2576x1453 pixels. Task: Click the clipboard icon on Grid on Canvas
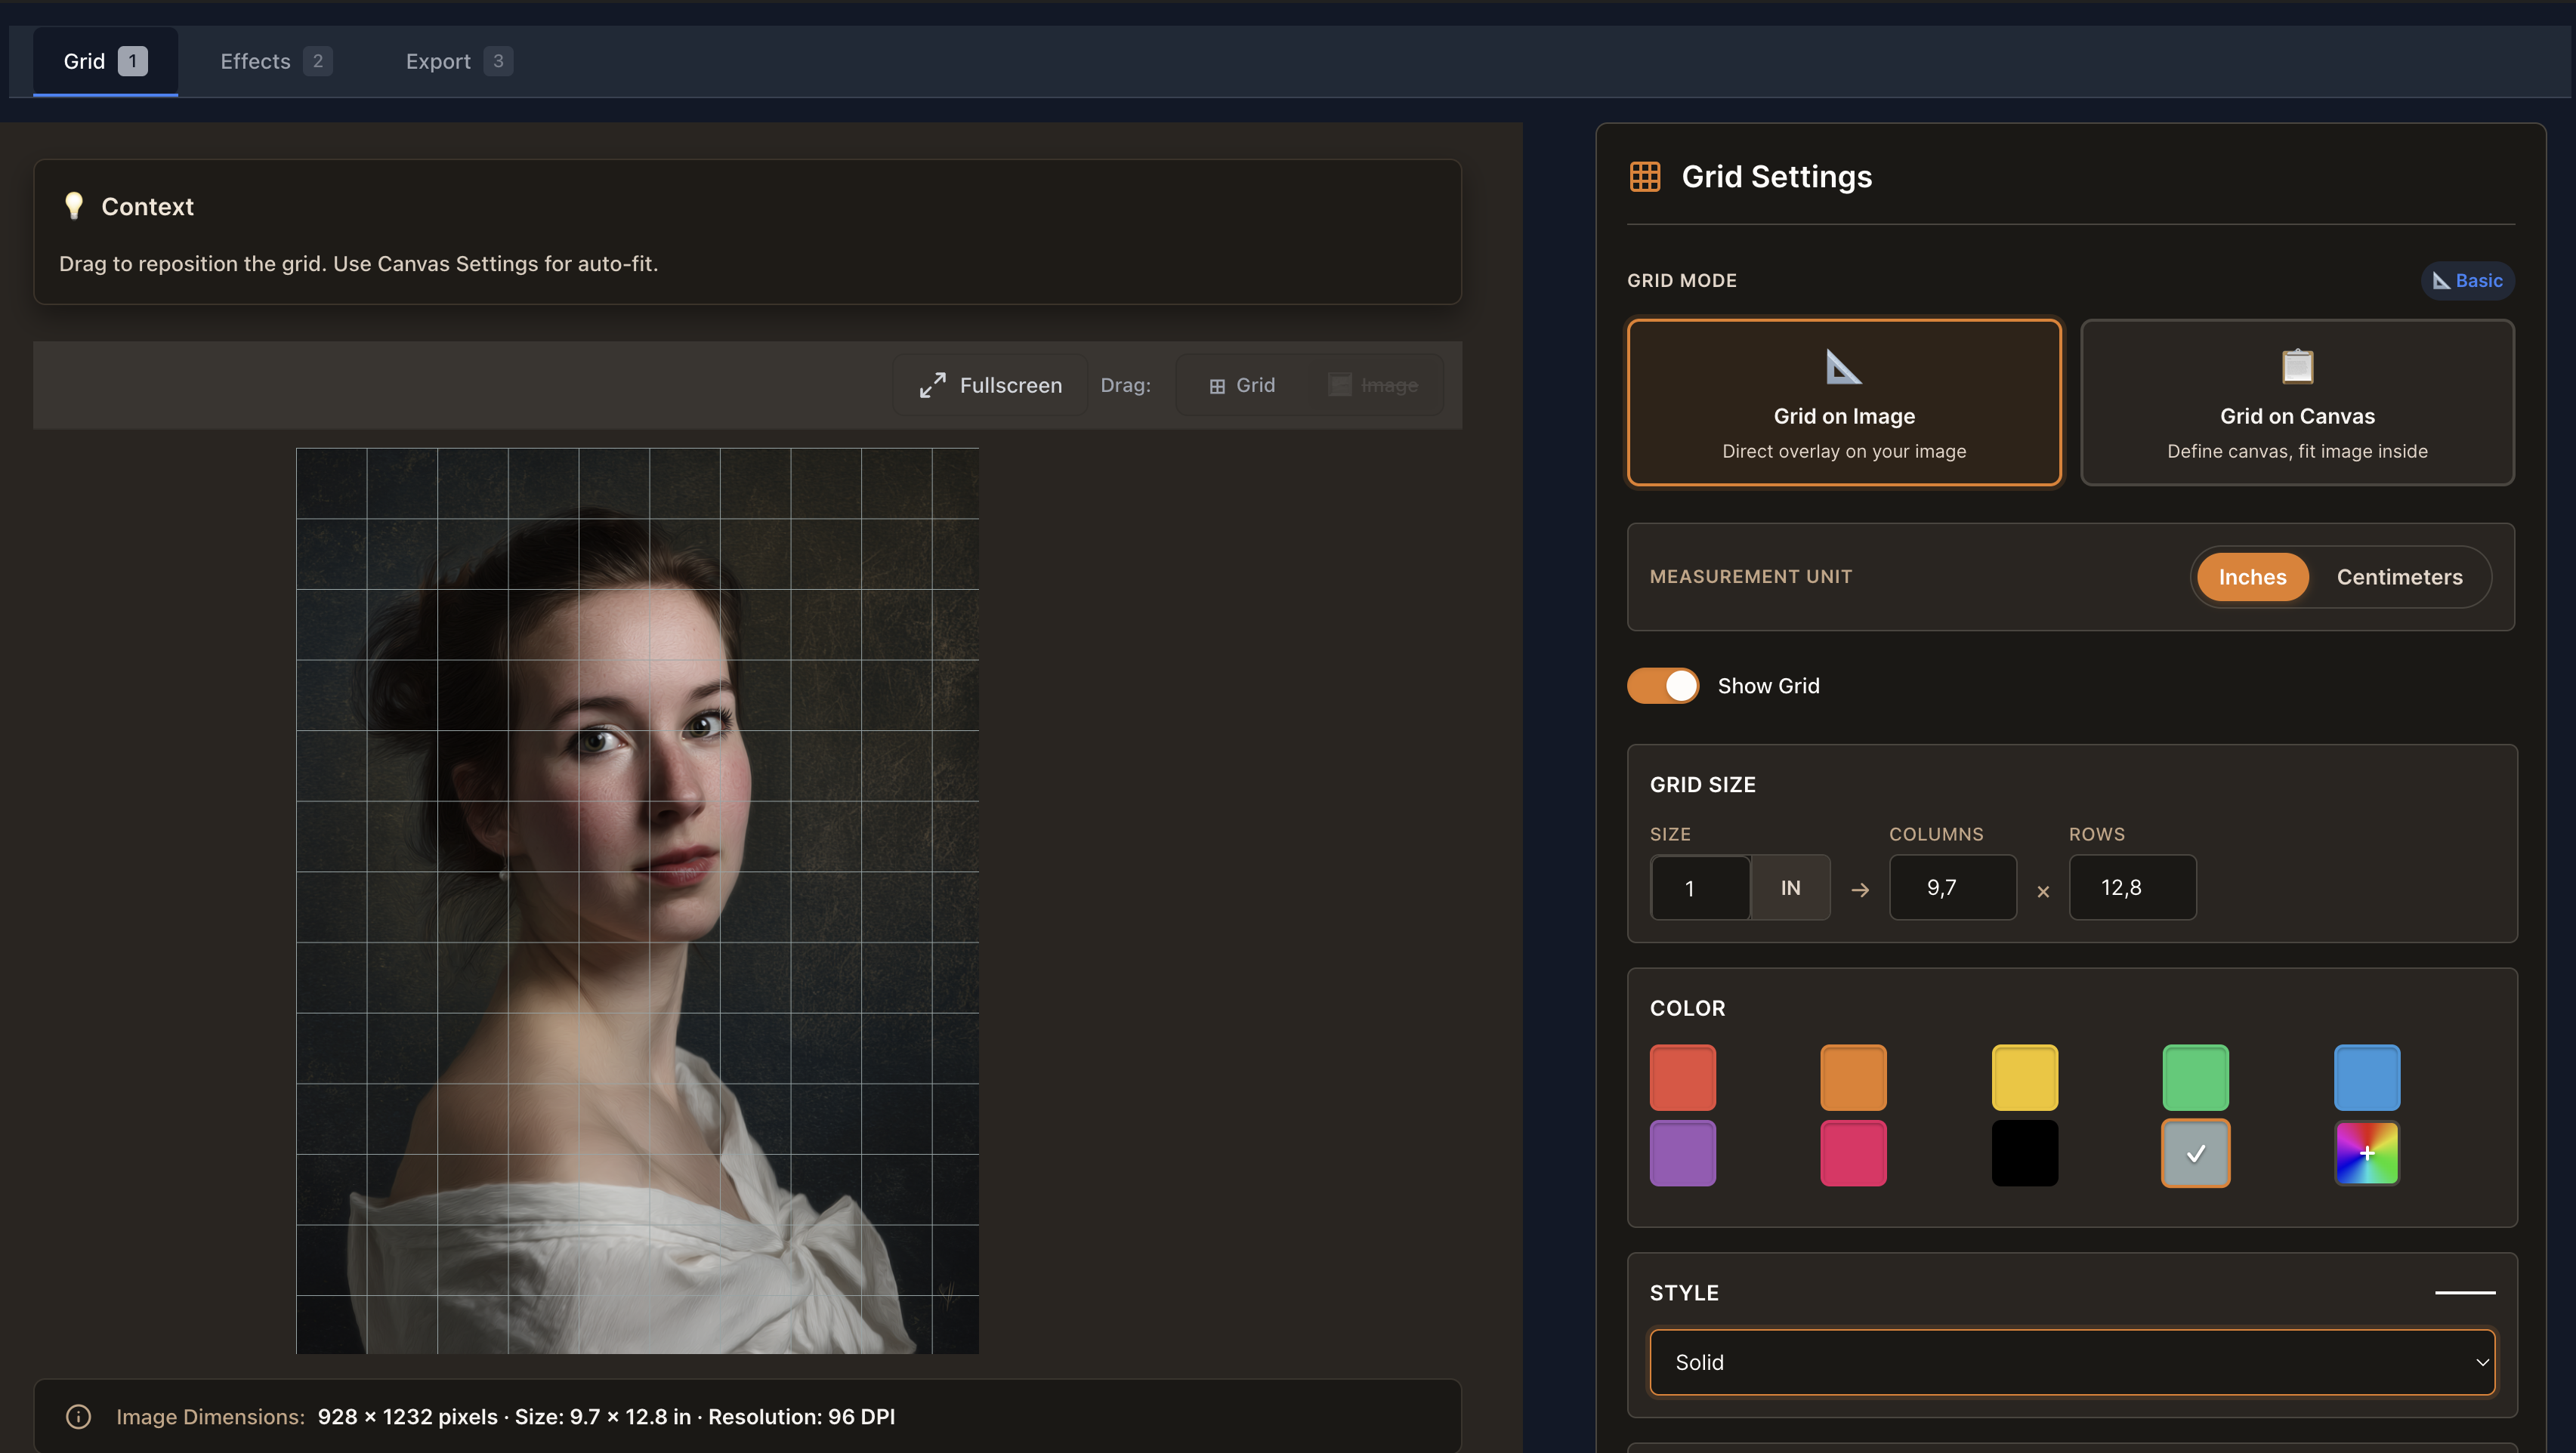pyautogui.click(x=2297, y=366)
